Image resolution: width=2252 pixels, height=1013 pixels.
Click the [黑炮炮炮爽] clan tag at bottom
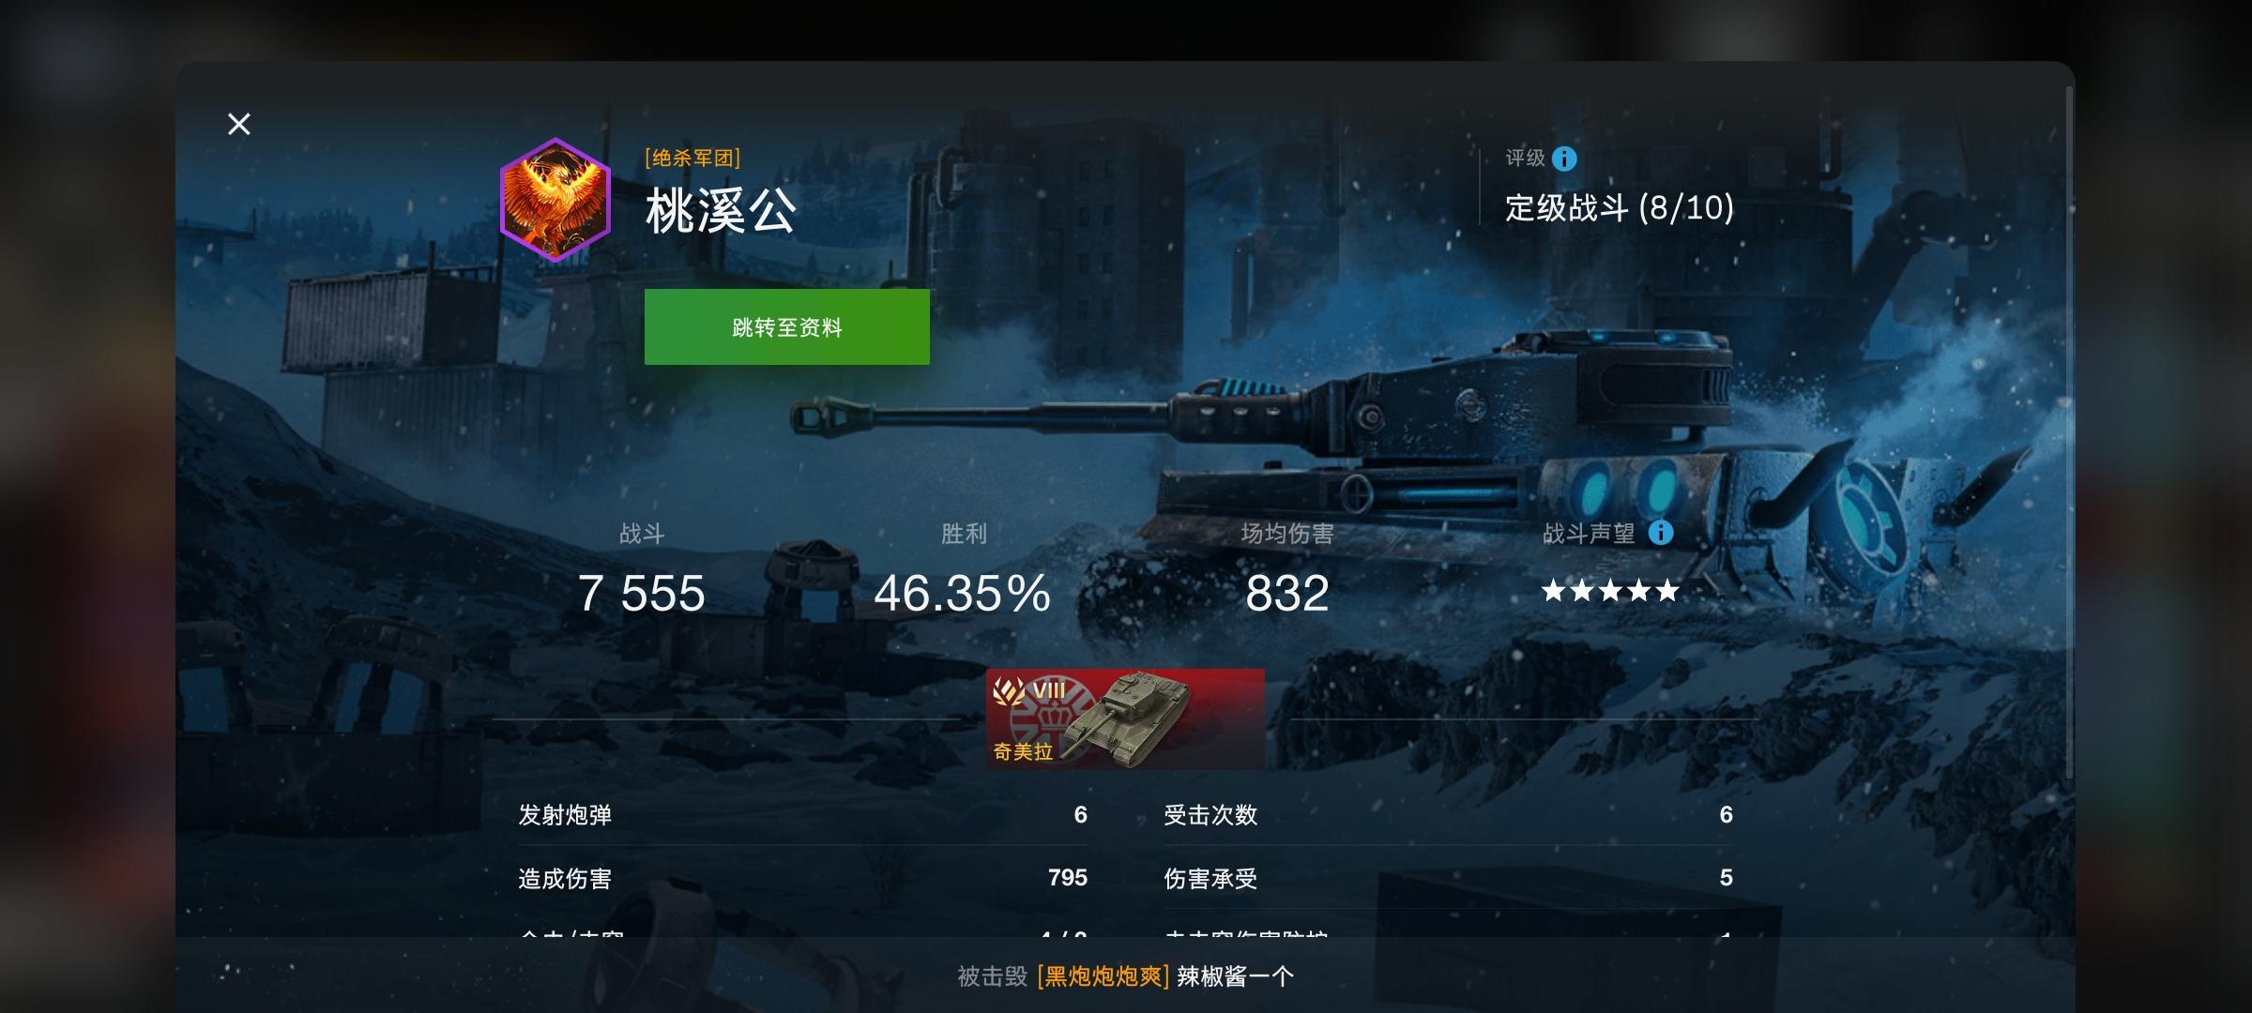1103,976
